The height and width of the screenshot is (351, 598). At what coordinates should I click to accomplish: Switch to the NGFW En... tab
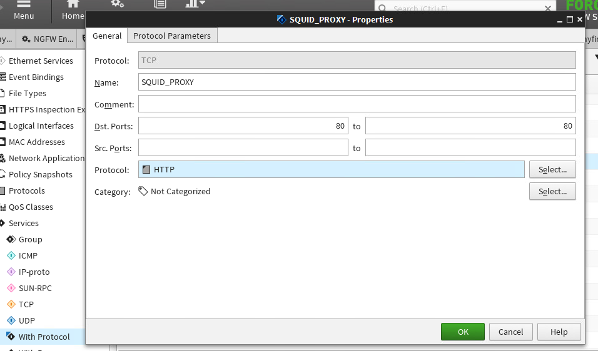[x=48, y=39]
